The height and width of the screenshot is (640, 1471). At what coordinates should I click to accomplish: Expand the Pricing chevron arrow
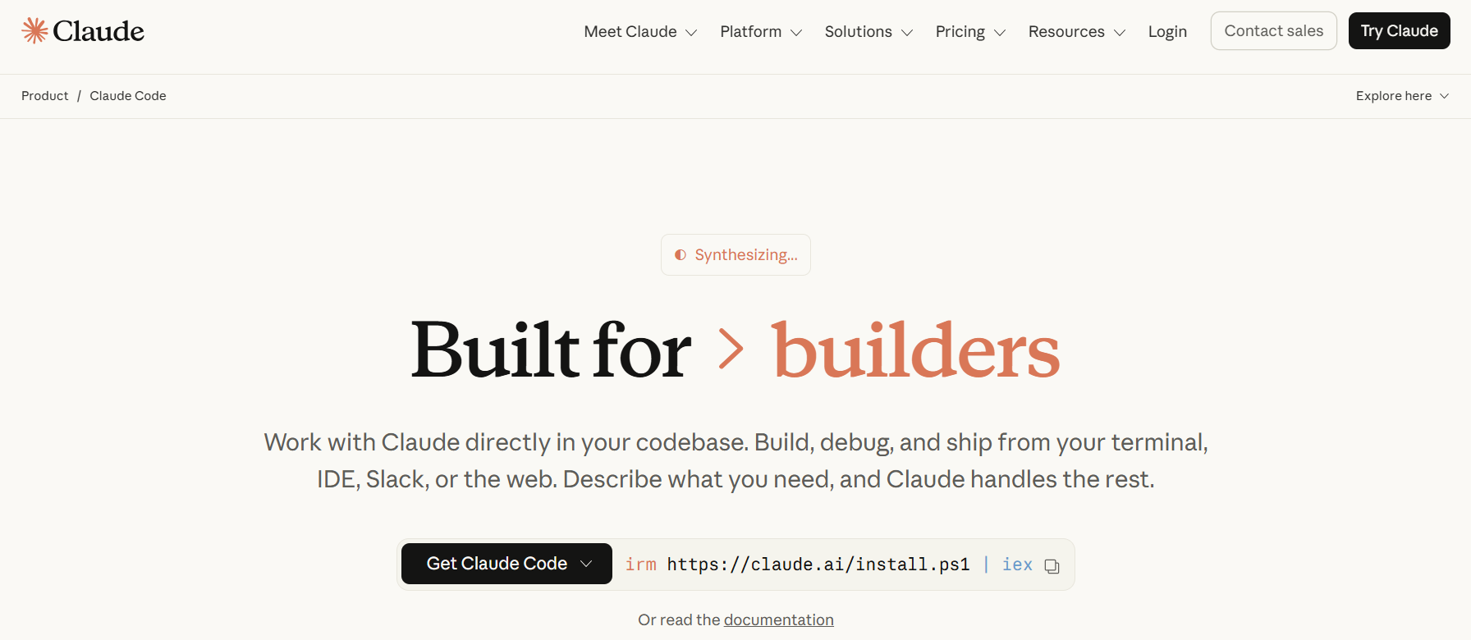point(1000,33)
